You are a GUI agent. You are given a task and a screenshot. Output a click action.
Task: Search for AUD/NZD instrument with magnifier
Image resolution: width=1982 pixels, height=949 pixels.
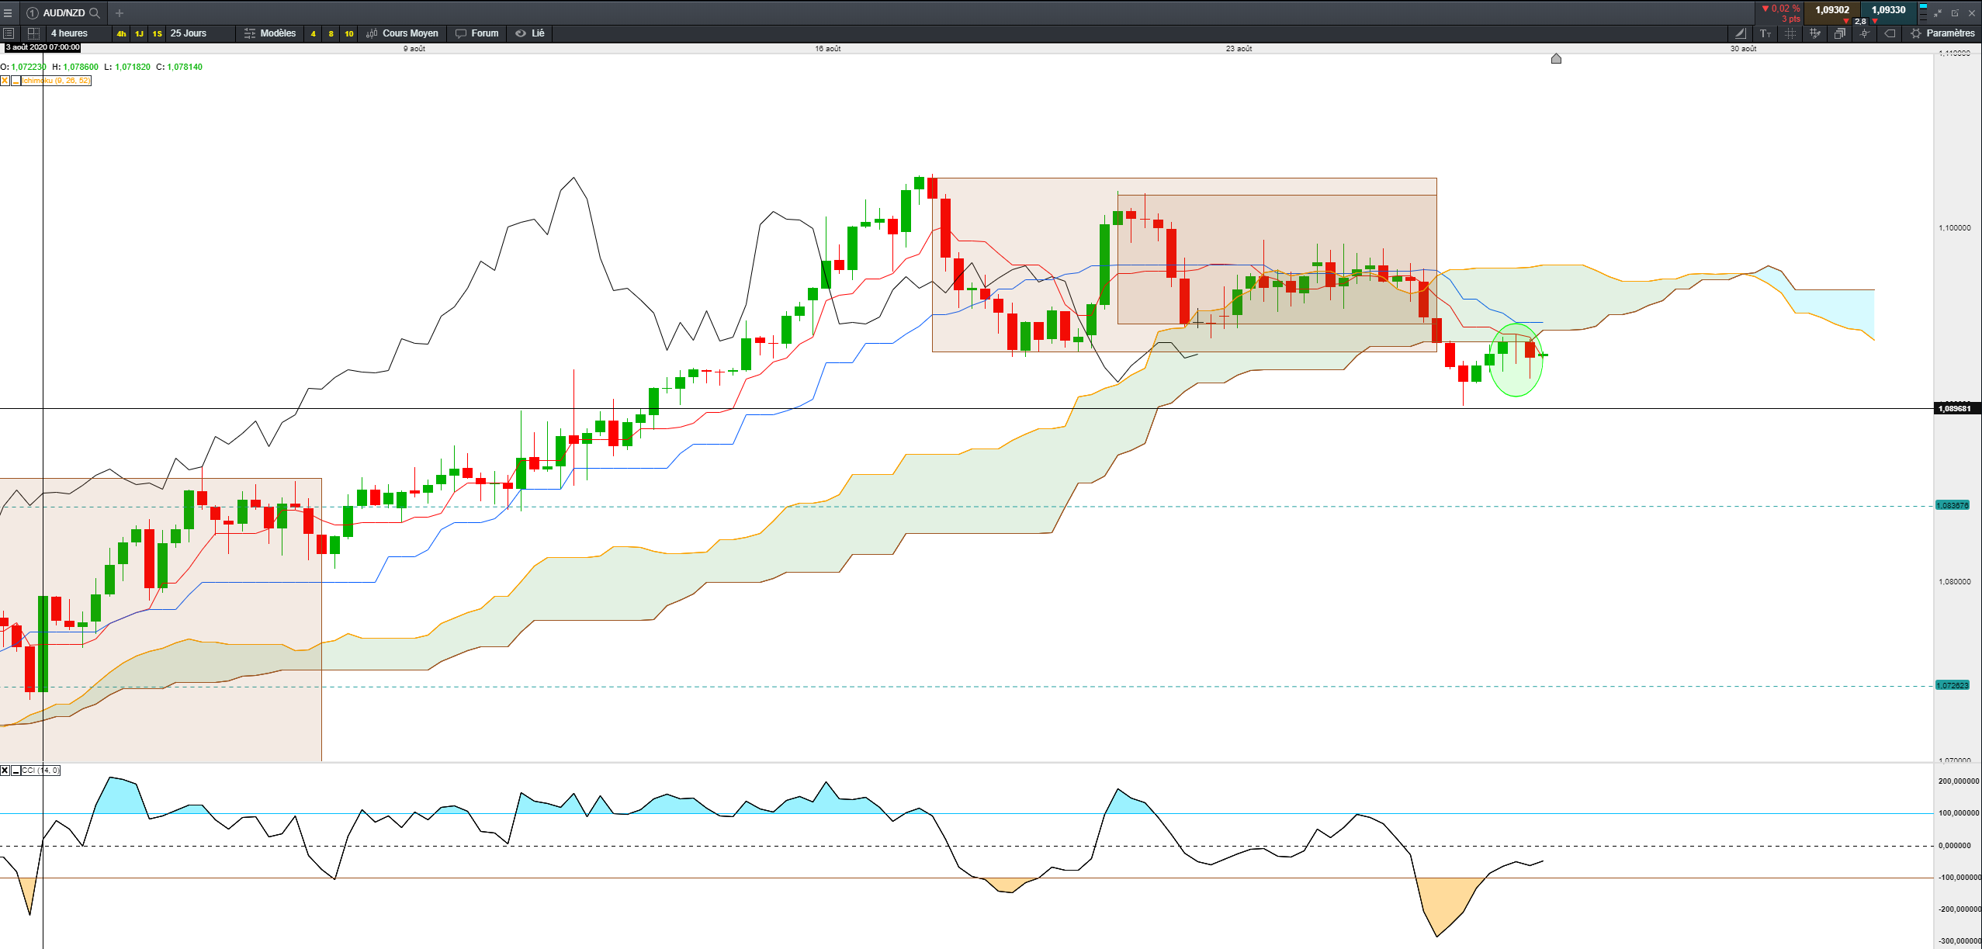click(95, 13)
